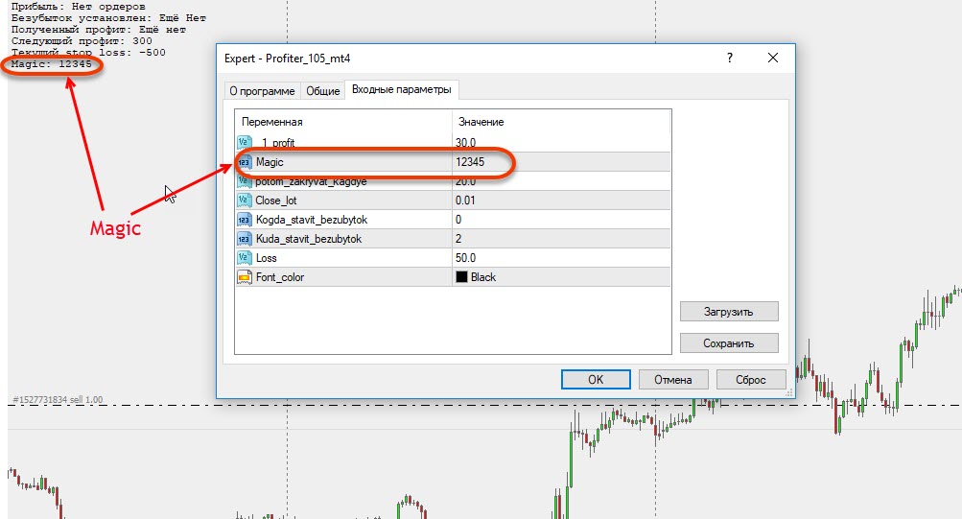Click the help question mark in dialog title
This screenshot has height=519, width=962.
tap(730, 58)
